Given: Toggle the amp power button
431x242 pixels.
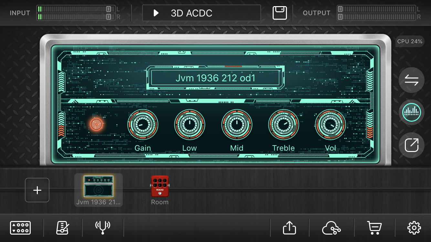Looking at the screenshot, I should click(97, 124).
